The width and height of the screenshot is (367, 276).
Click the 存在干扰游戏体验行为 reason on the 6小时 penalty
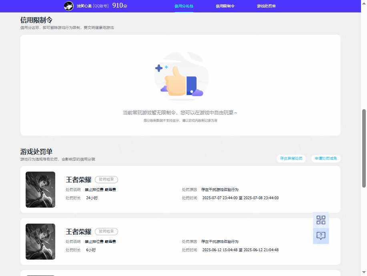[x=220, y=241]
